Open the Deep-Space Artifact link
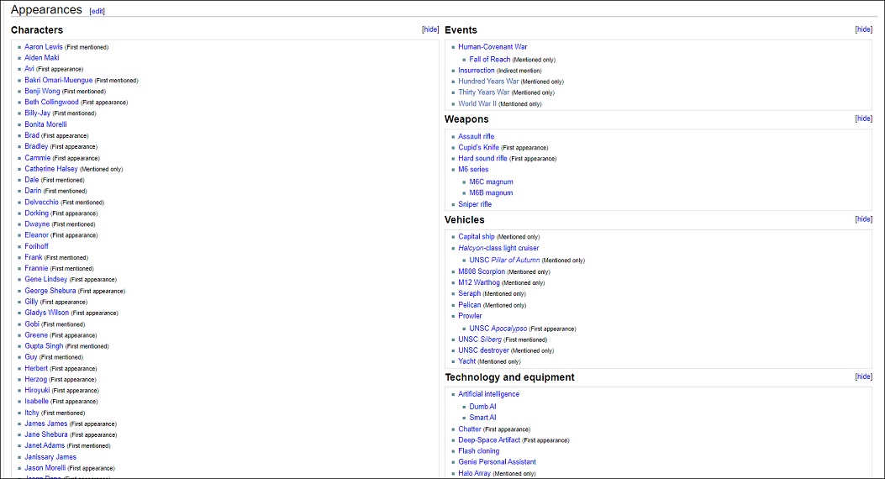885x479 pixels. point(489,440)
